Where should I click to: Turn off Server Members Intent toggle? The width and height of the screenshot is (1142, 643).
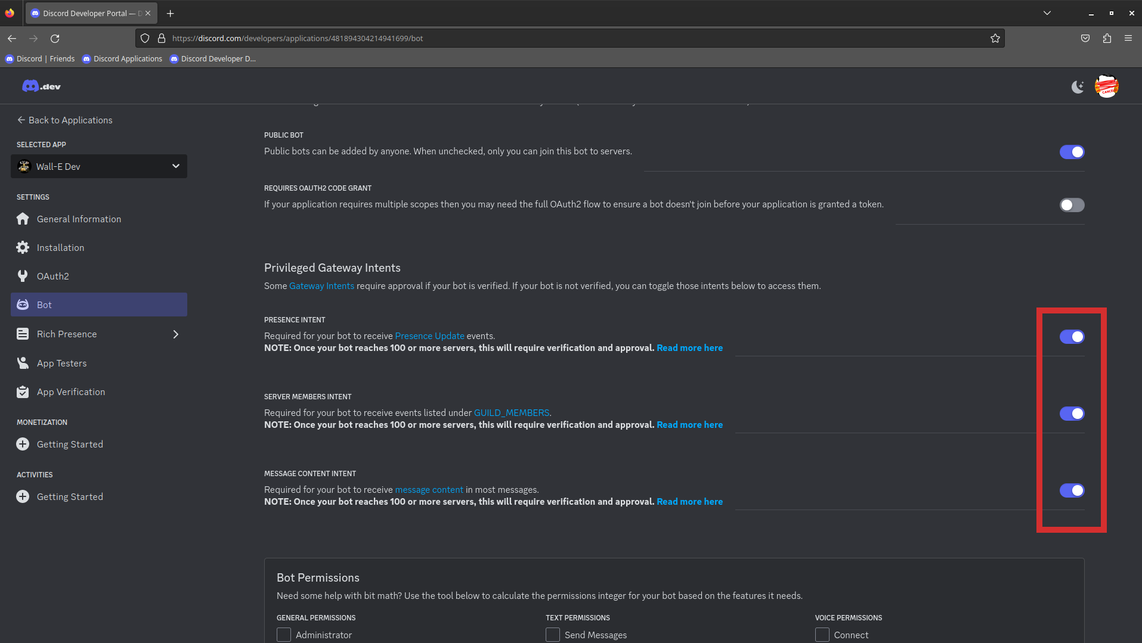[x=1072, y=414]
